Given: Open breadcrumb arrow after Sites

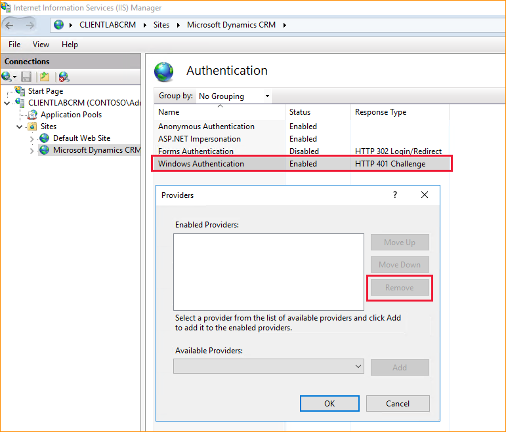Looking at the screenshot, I should tap(178, 25).
